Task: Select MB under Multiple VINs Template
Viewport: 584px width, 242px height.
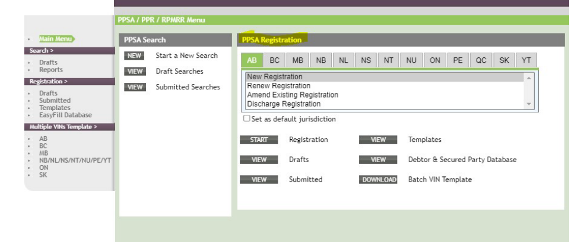Action: click(x=44, y=153)
